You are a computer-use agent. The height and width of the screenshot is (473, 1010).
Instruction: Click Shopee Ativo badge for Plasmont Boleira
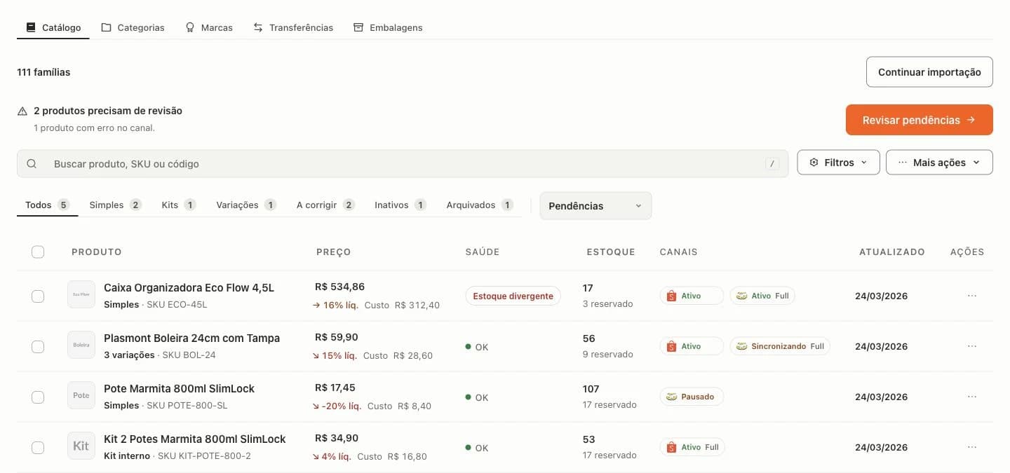tap(692, 346)
